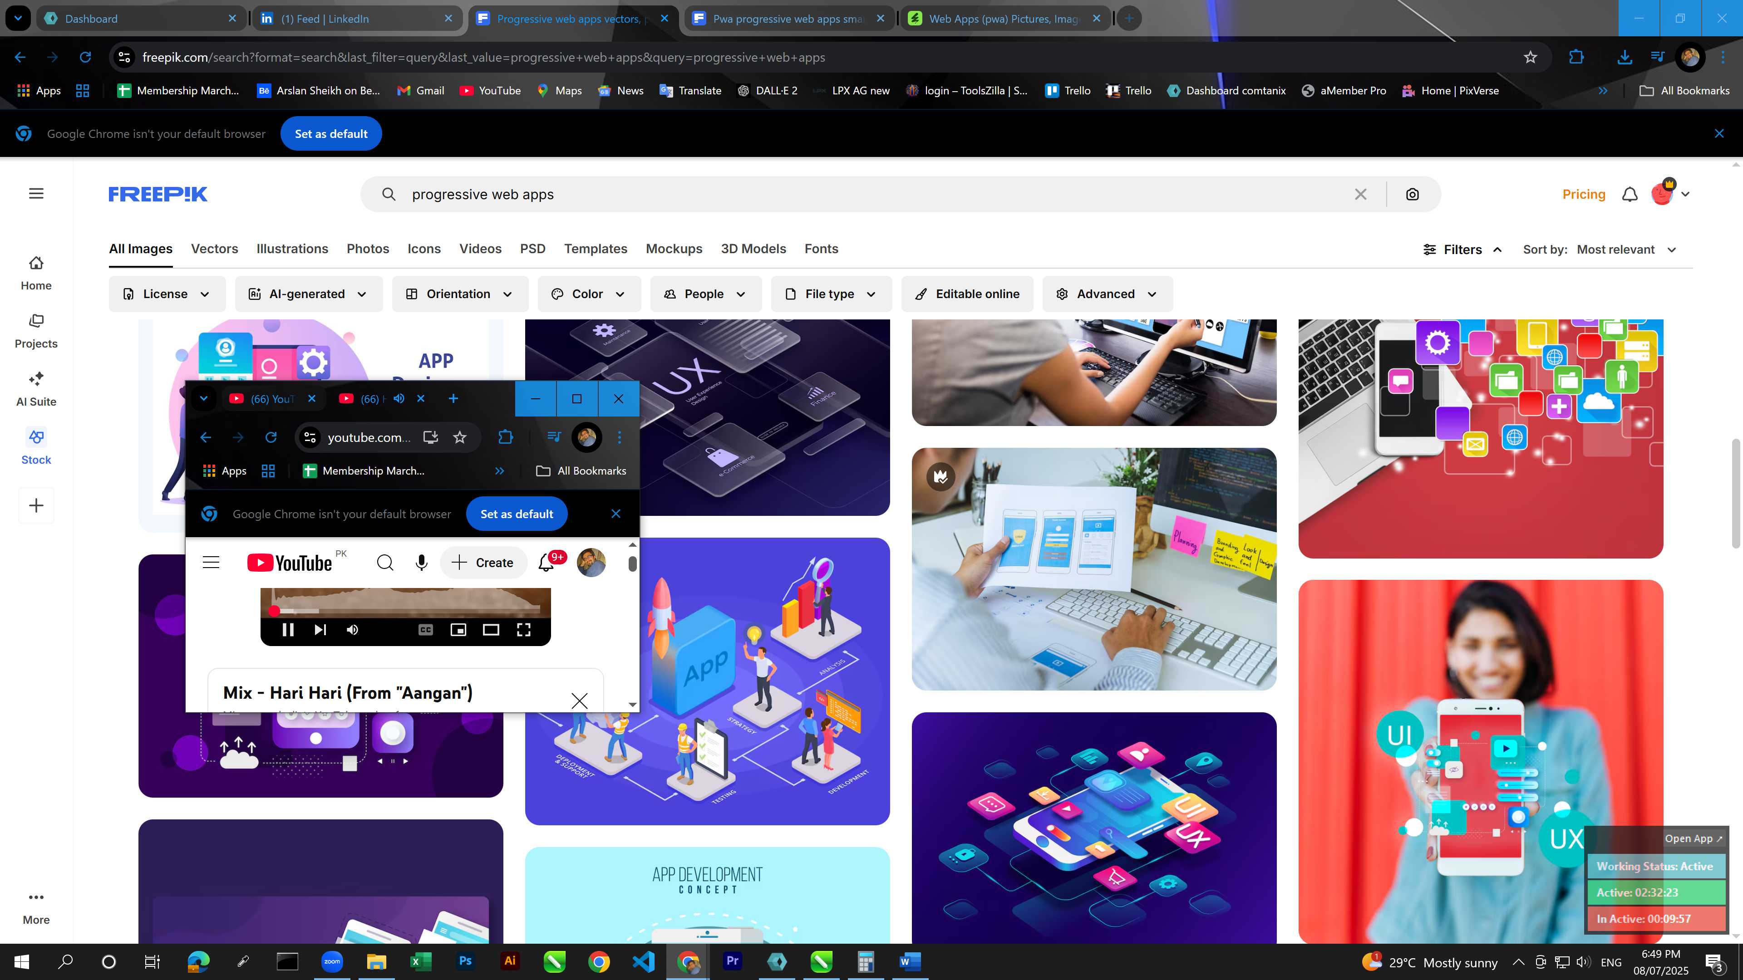The width and height of the screenshot is (1743, 980).
Task: Bookmark this page with star icon in main Chrome
Action: point(1531,58)
